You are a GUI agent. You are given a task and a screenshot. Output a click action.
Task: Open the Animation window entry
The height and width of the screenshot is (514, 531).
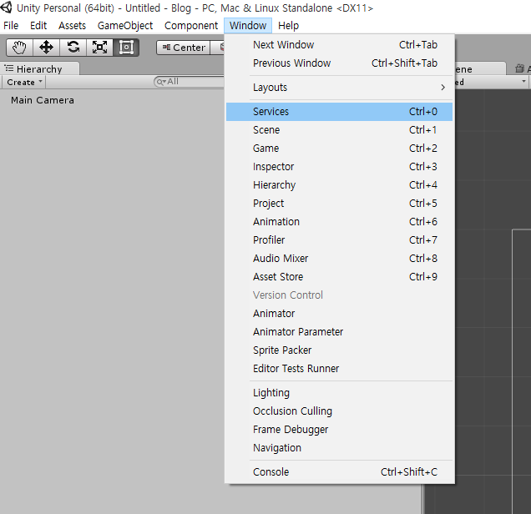(x=339, y=222)
